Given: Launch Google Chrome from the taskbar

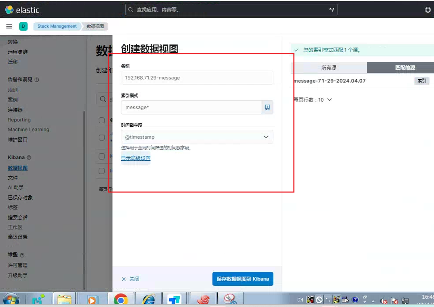Looking at the screenshot, I should pyautogui.click(x=121, y=300).
